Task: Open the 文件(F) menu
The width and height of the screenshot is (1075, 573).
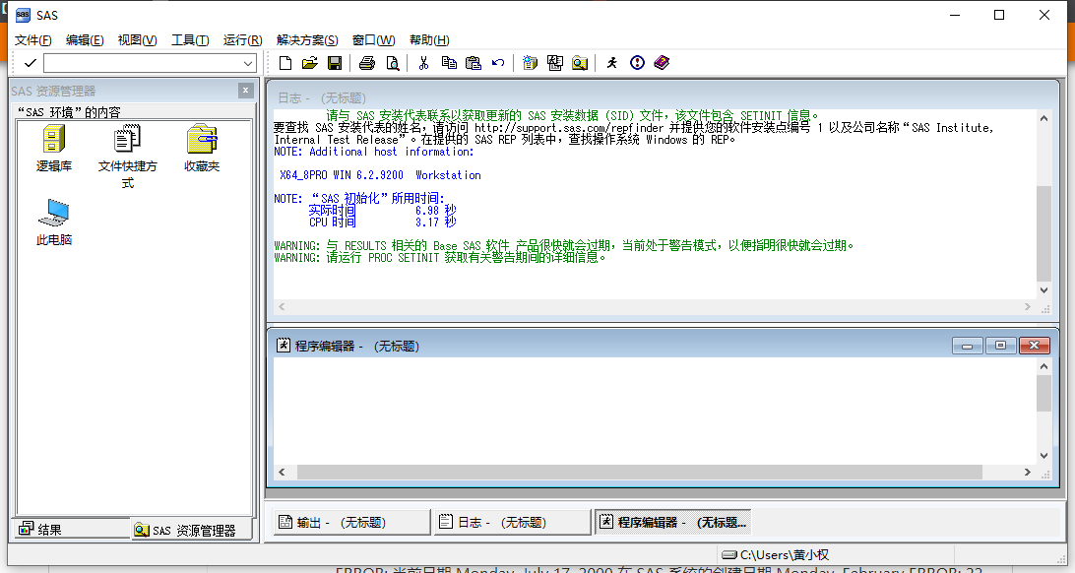Action: point(32,39)
